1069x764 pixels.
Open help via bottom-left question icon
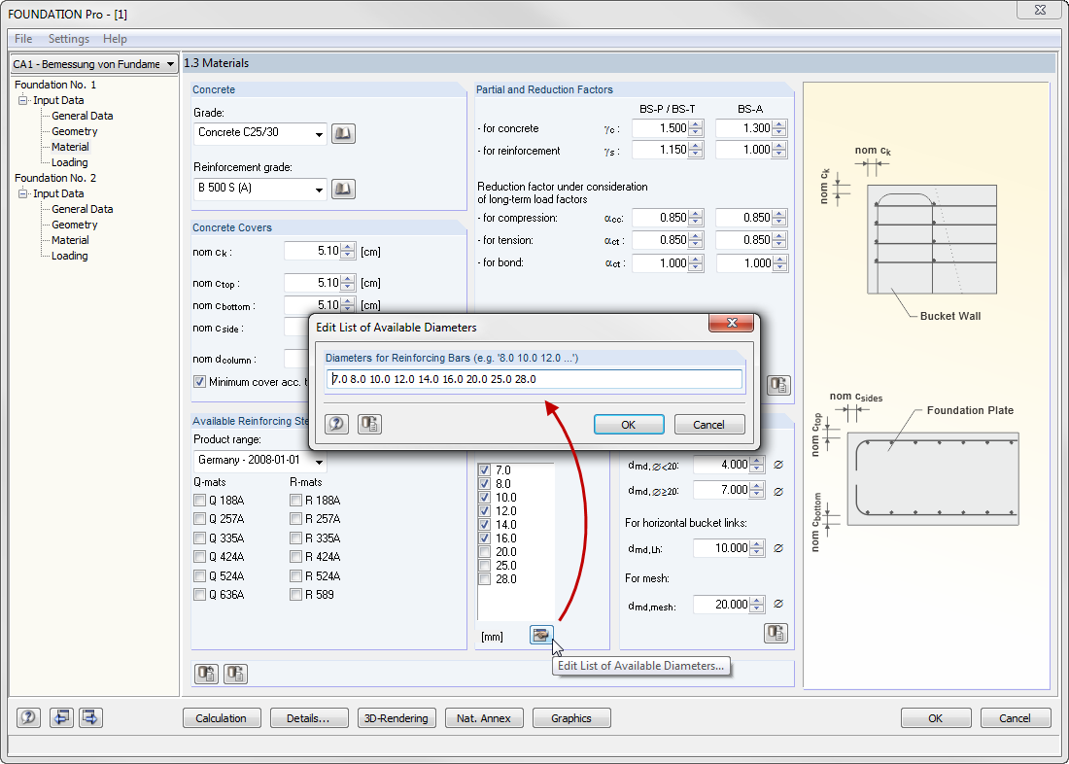[x=28, y=717]
